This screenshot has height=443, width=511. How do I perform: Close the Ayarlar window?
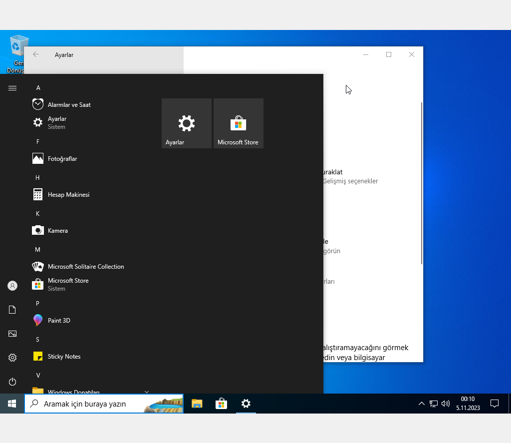pyautogui.click(x=412, y=54)
